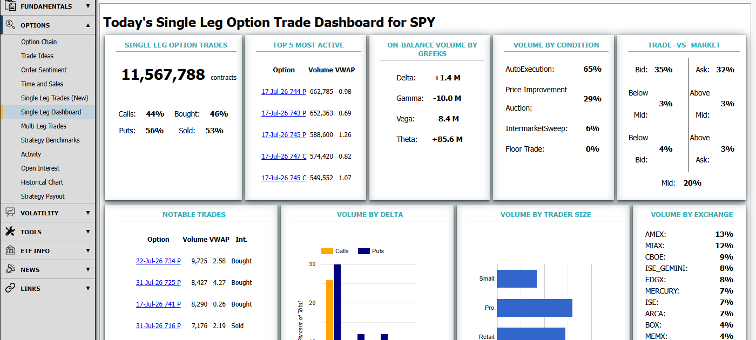
Task: Click the Fundamentals section icon
Action: (x=10, y=6)
